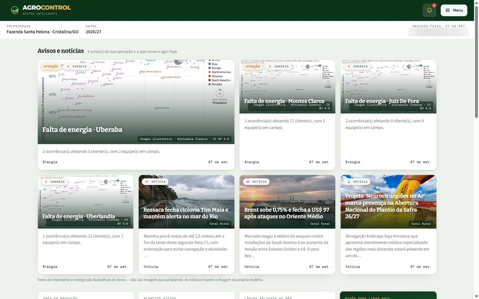
Task: Click ENERGIA lightning badge on Juiz De Fora card
Action: (x=357, y=67)
